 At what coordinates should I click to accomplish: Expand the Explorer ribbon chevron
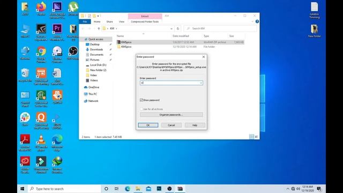[252, 21]
